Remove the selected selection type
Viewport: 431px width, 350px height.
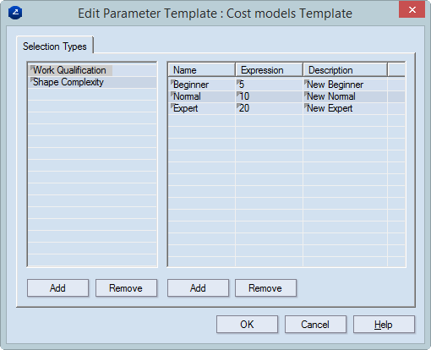click(126, 288)
